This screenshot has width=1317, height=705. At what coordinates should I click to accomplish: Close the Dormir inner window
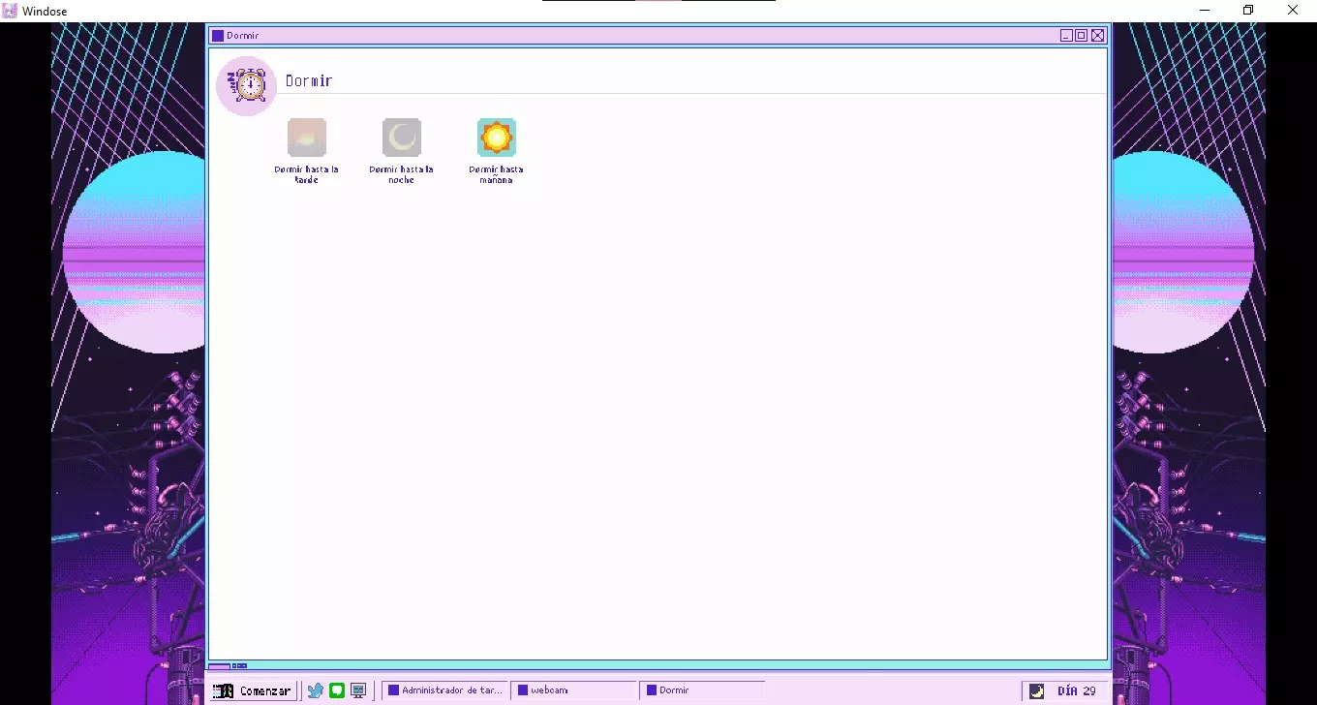tap(1097, 36)
